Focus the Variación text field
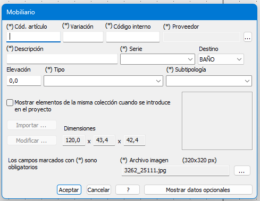 point(83,37)
